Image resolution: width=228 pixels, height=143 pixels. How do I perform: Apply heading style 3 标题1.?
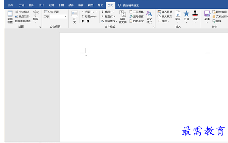[107, 12]
